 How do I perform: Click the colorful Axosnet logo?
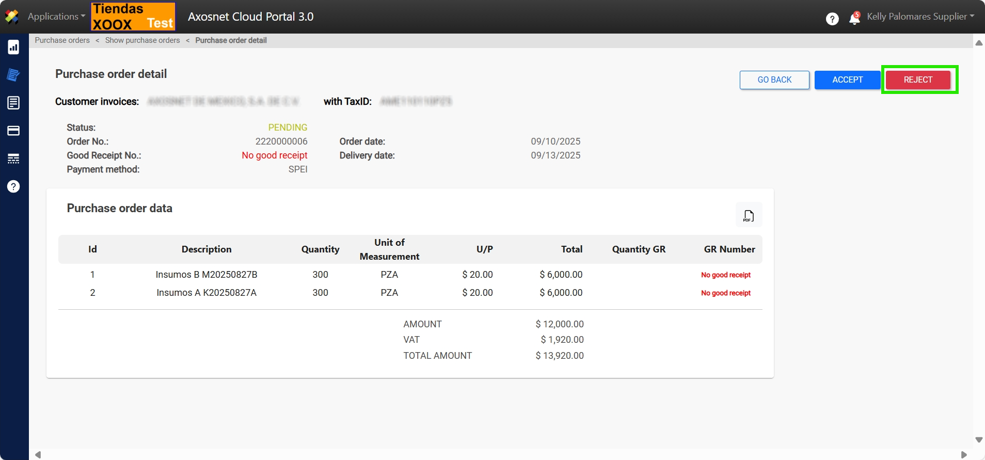(12, 17)
